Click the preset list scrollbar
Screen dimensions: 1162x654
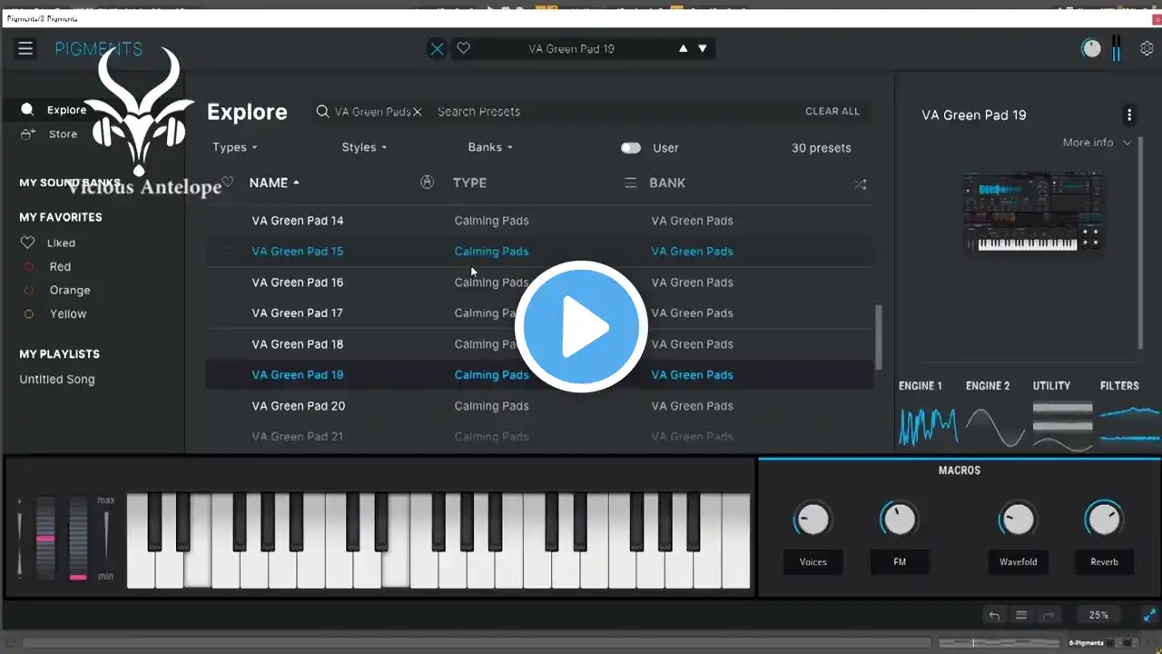tap(878, 336)
